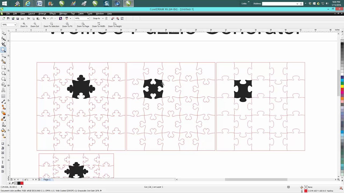
Task: Open the zoom level dropdown in property bar
Action: (15, 25)
